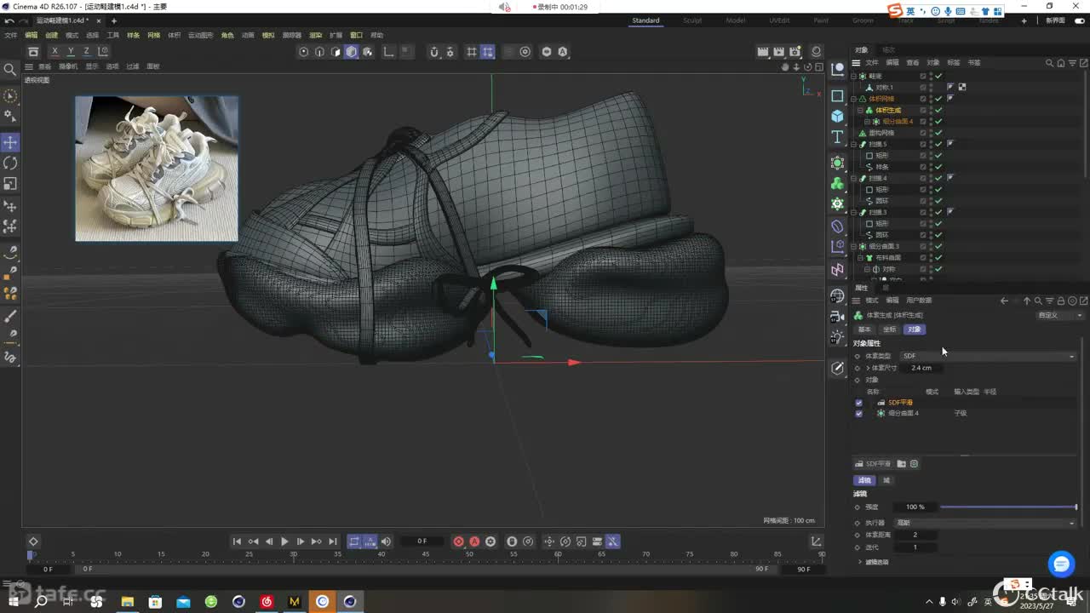Toggle workplane grid icon

[471, 52]
